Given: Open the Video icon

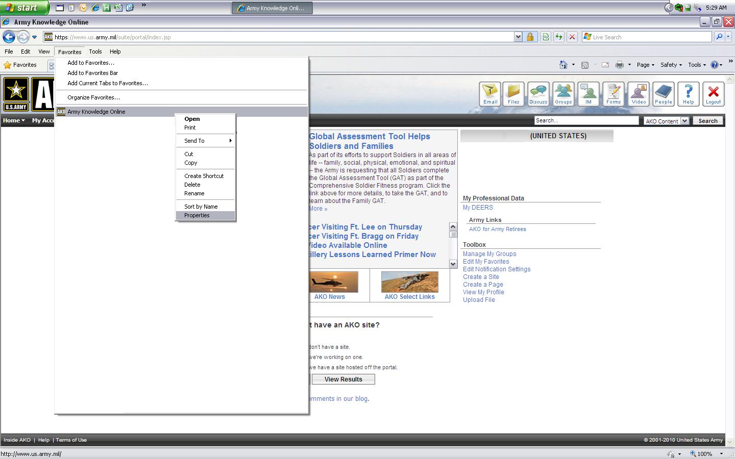Looking at the screenshot, I should (x=639, y=94).
